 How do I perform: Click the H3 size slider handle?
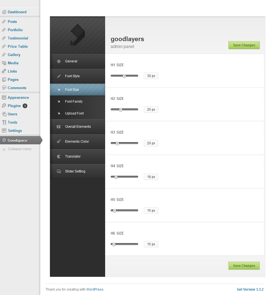(x=117, y=143)
